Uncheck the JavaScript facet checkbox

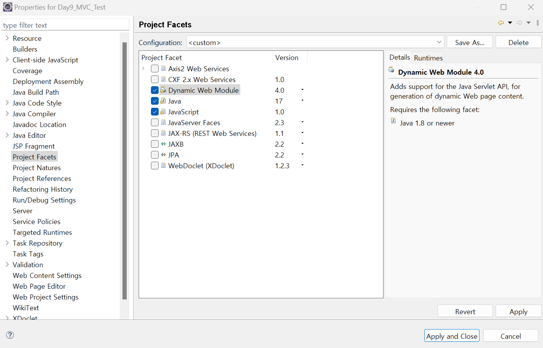(x=155, y=112)
